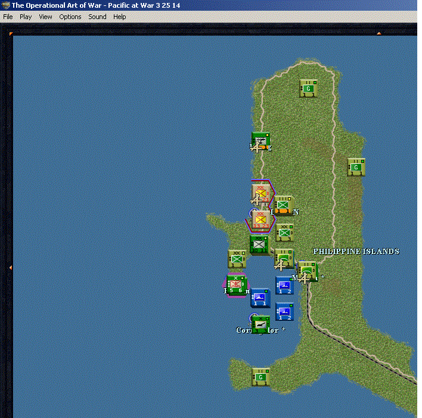Viewport: 422px width, 418px height.
Task: Click the application icon in title bar
Action: tap(5, 5)
